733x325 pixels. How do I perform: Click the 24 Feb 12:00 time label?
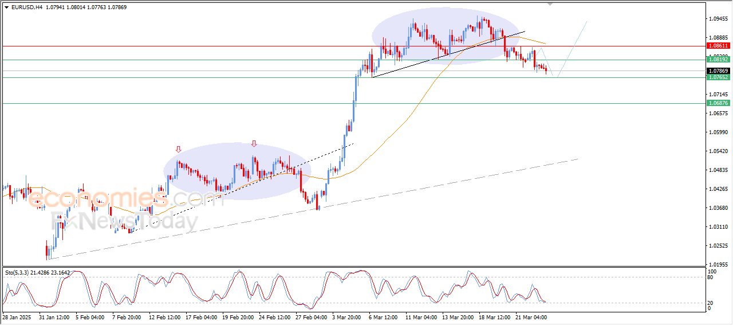tap(275, 316)
